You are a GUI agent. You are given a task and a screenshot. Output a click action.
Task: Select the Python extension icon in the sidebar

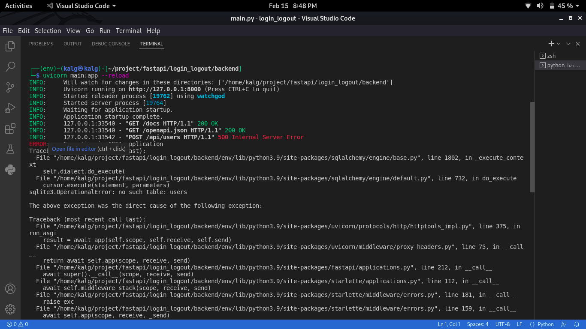(x=10, y=170)
